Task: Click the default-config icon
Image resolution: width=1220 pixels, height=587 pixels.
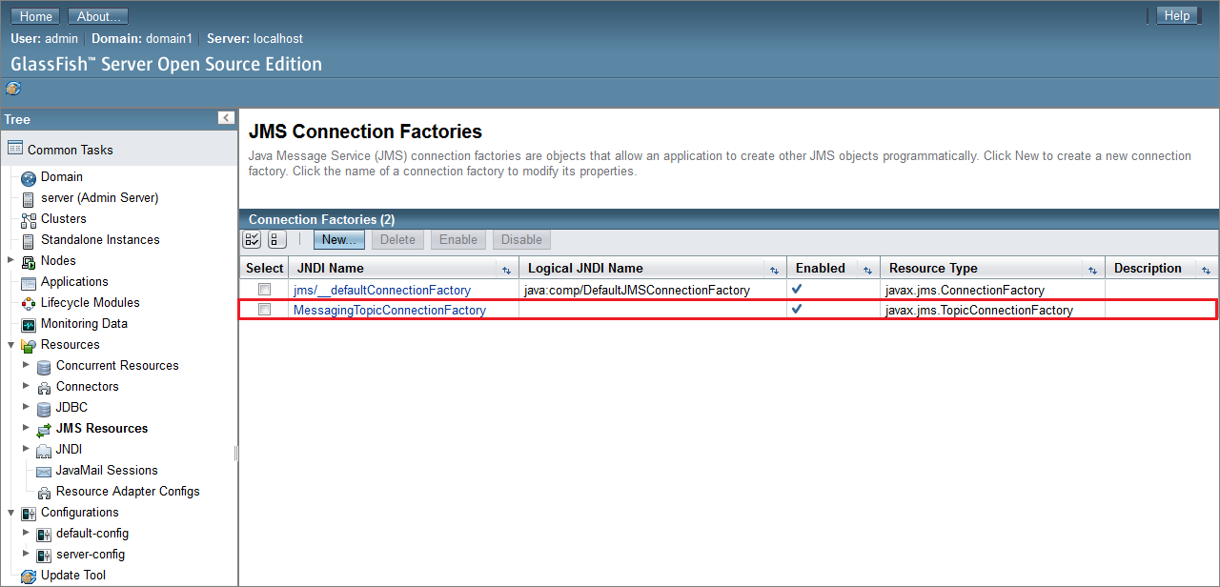Action: tap(44, 534)
